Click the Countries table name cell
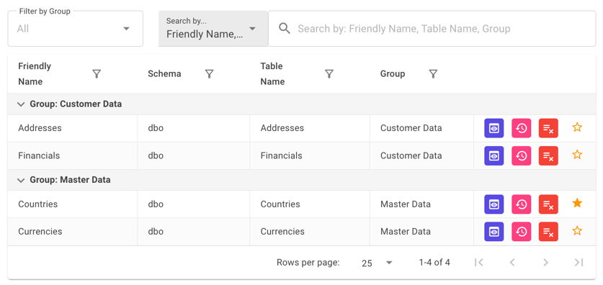Viewport: 603px width, 285px height. pos(310,204)
